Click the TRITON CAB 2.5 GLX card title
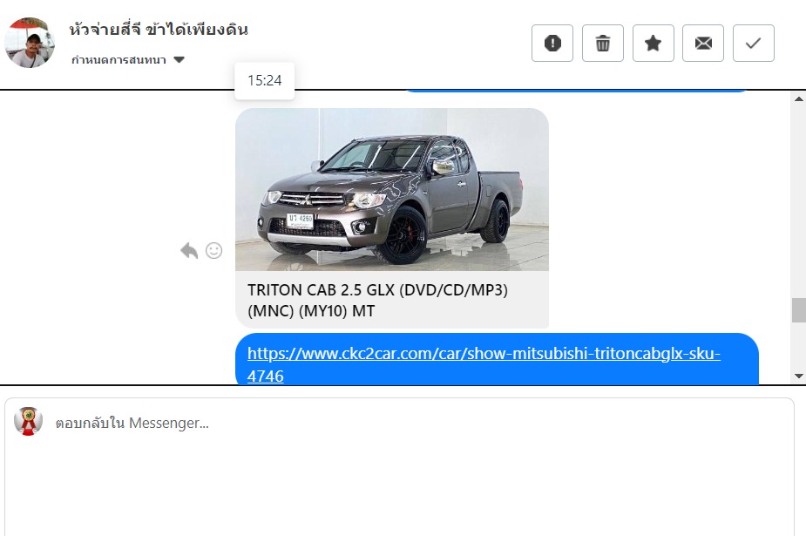806x536 pixels. (377, 300)
